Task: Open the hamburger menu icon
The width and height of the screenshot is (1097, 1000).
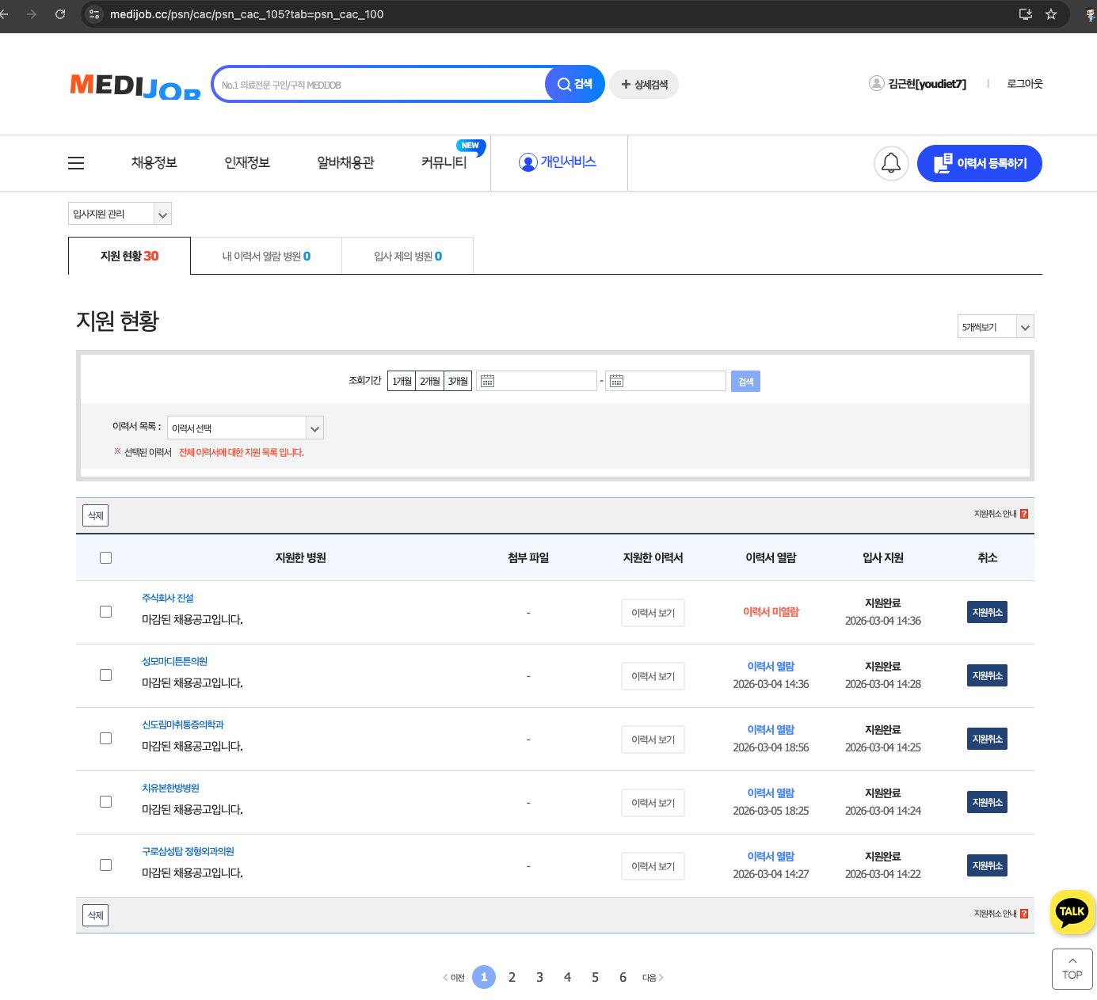Action: coord(76,163)
